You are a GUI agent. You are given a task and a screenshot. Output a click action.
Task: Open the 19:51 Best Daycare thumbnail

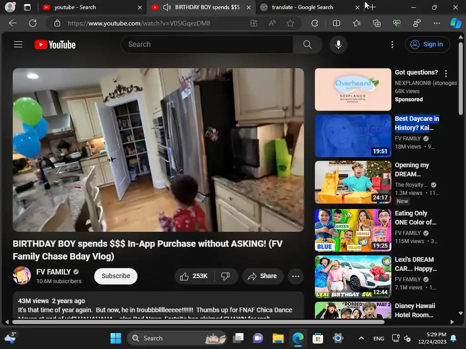click(x=353, y=136)
